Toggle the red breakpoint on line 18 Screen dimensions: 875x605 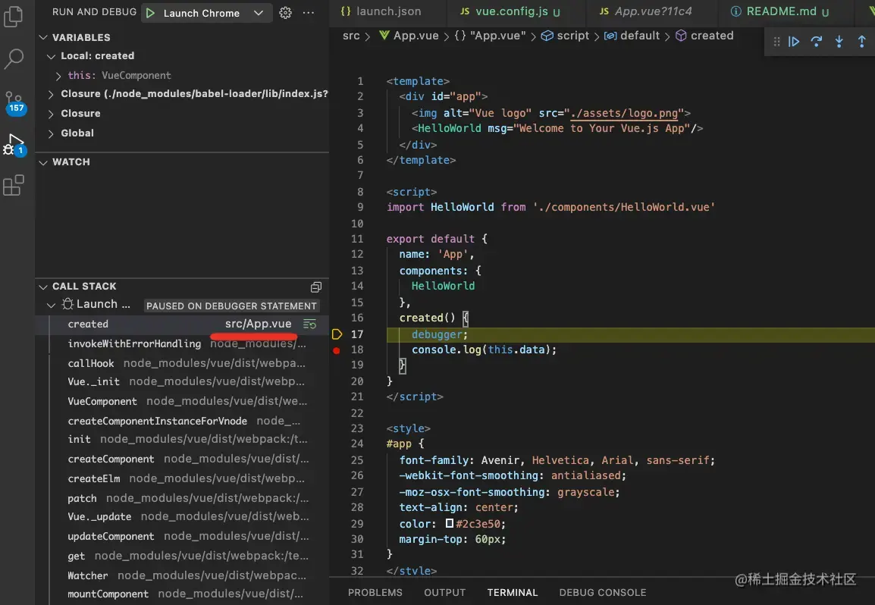pyautogui.click(x=337, y=350)
